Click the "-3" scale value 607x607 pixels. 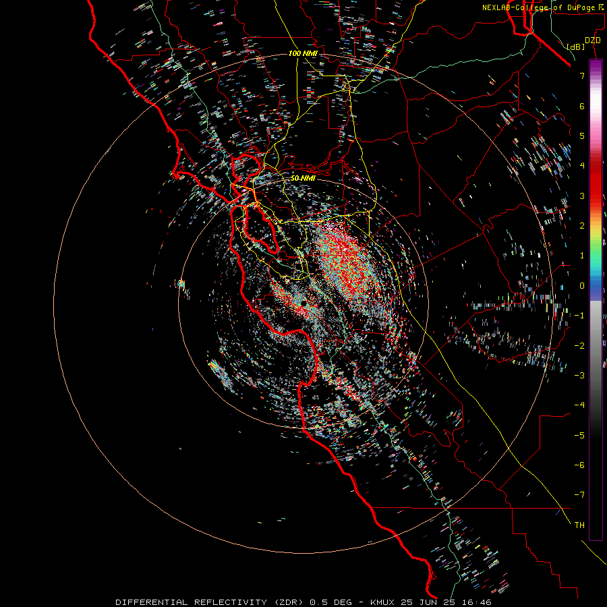579,376
